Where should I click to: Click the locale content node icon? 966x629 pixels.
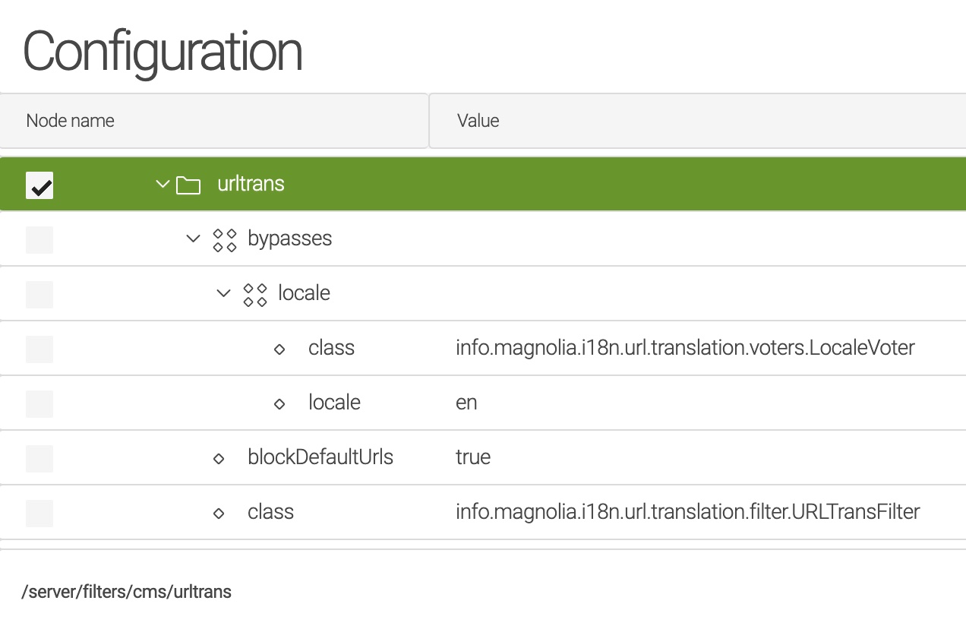(254, 292)
